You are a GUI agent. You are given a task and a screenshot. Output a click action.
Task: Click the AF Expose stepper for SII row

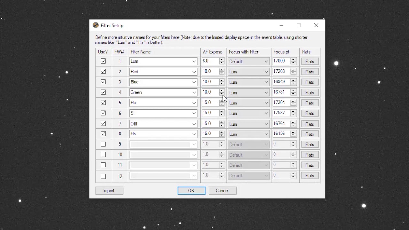point(222,113)
